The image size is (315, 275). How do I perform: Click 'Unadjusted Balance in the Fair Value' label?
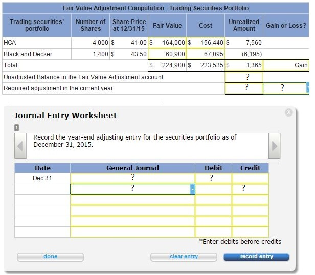point(83,77)
